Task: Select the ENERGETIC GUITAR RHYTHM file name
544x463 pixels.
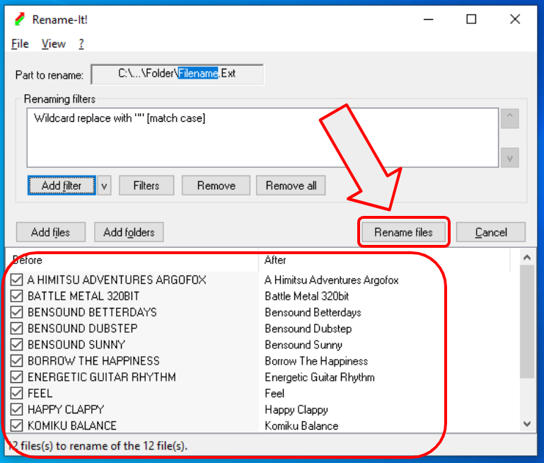Action: (102, 377)
